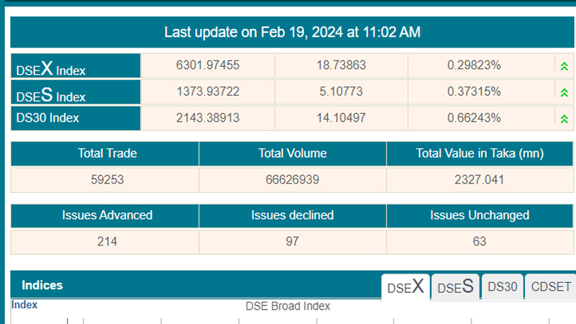Viewport: 576px width, 324px height.
Task: Open the DSES Index label
Action: click(x=51, y=94)
